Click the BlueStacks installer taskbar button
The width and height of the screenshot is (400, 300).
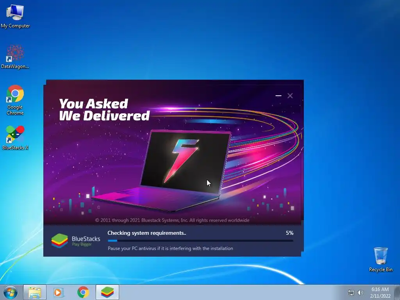click(x=107, y=292)
